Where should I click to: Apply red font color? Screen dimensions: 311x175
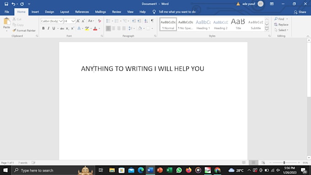pyautogui.click(x=95, y=28)
